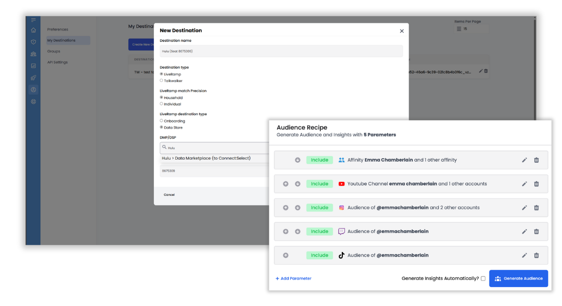Open the shield icon in the sidebar
This screenshot has height=306, width=562.
(x=33, y=42)
